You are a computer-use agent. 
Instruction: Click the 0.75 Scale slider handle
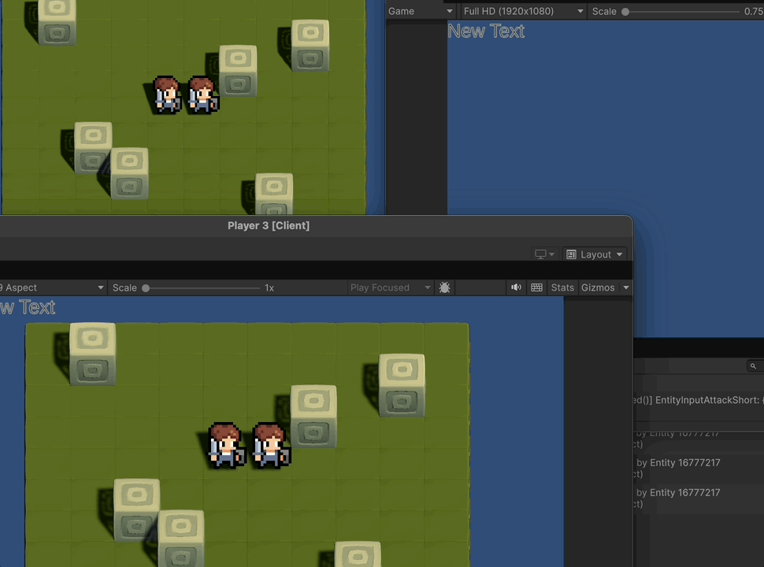point(625,12)
